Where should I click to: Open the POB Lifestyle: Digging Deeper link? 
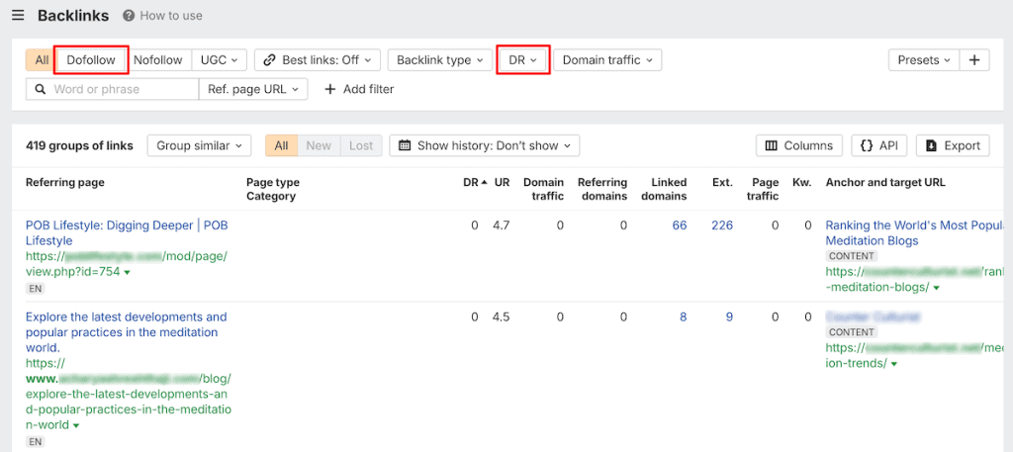click(x=127, y=233)
